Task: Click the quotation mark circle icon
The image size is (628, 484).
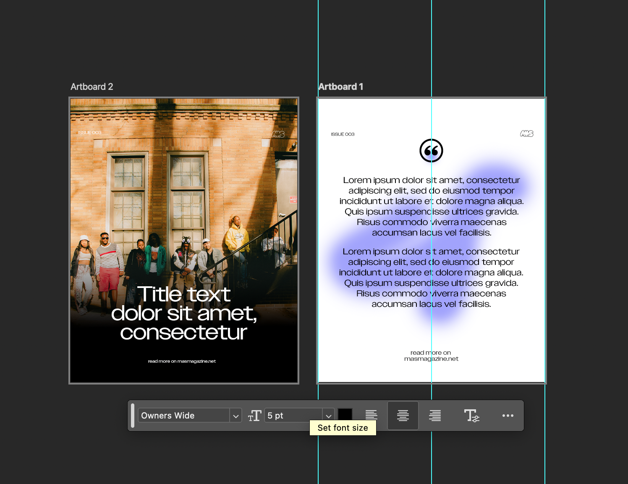Action: [431, 150]
